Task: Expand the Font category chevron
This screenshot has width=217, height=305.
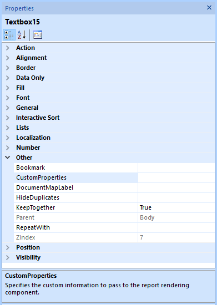Action: coord(8,98)
